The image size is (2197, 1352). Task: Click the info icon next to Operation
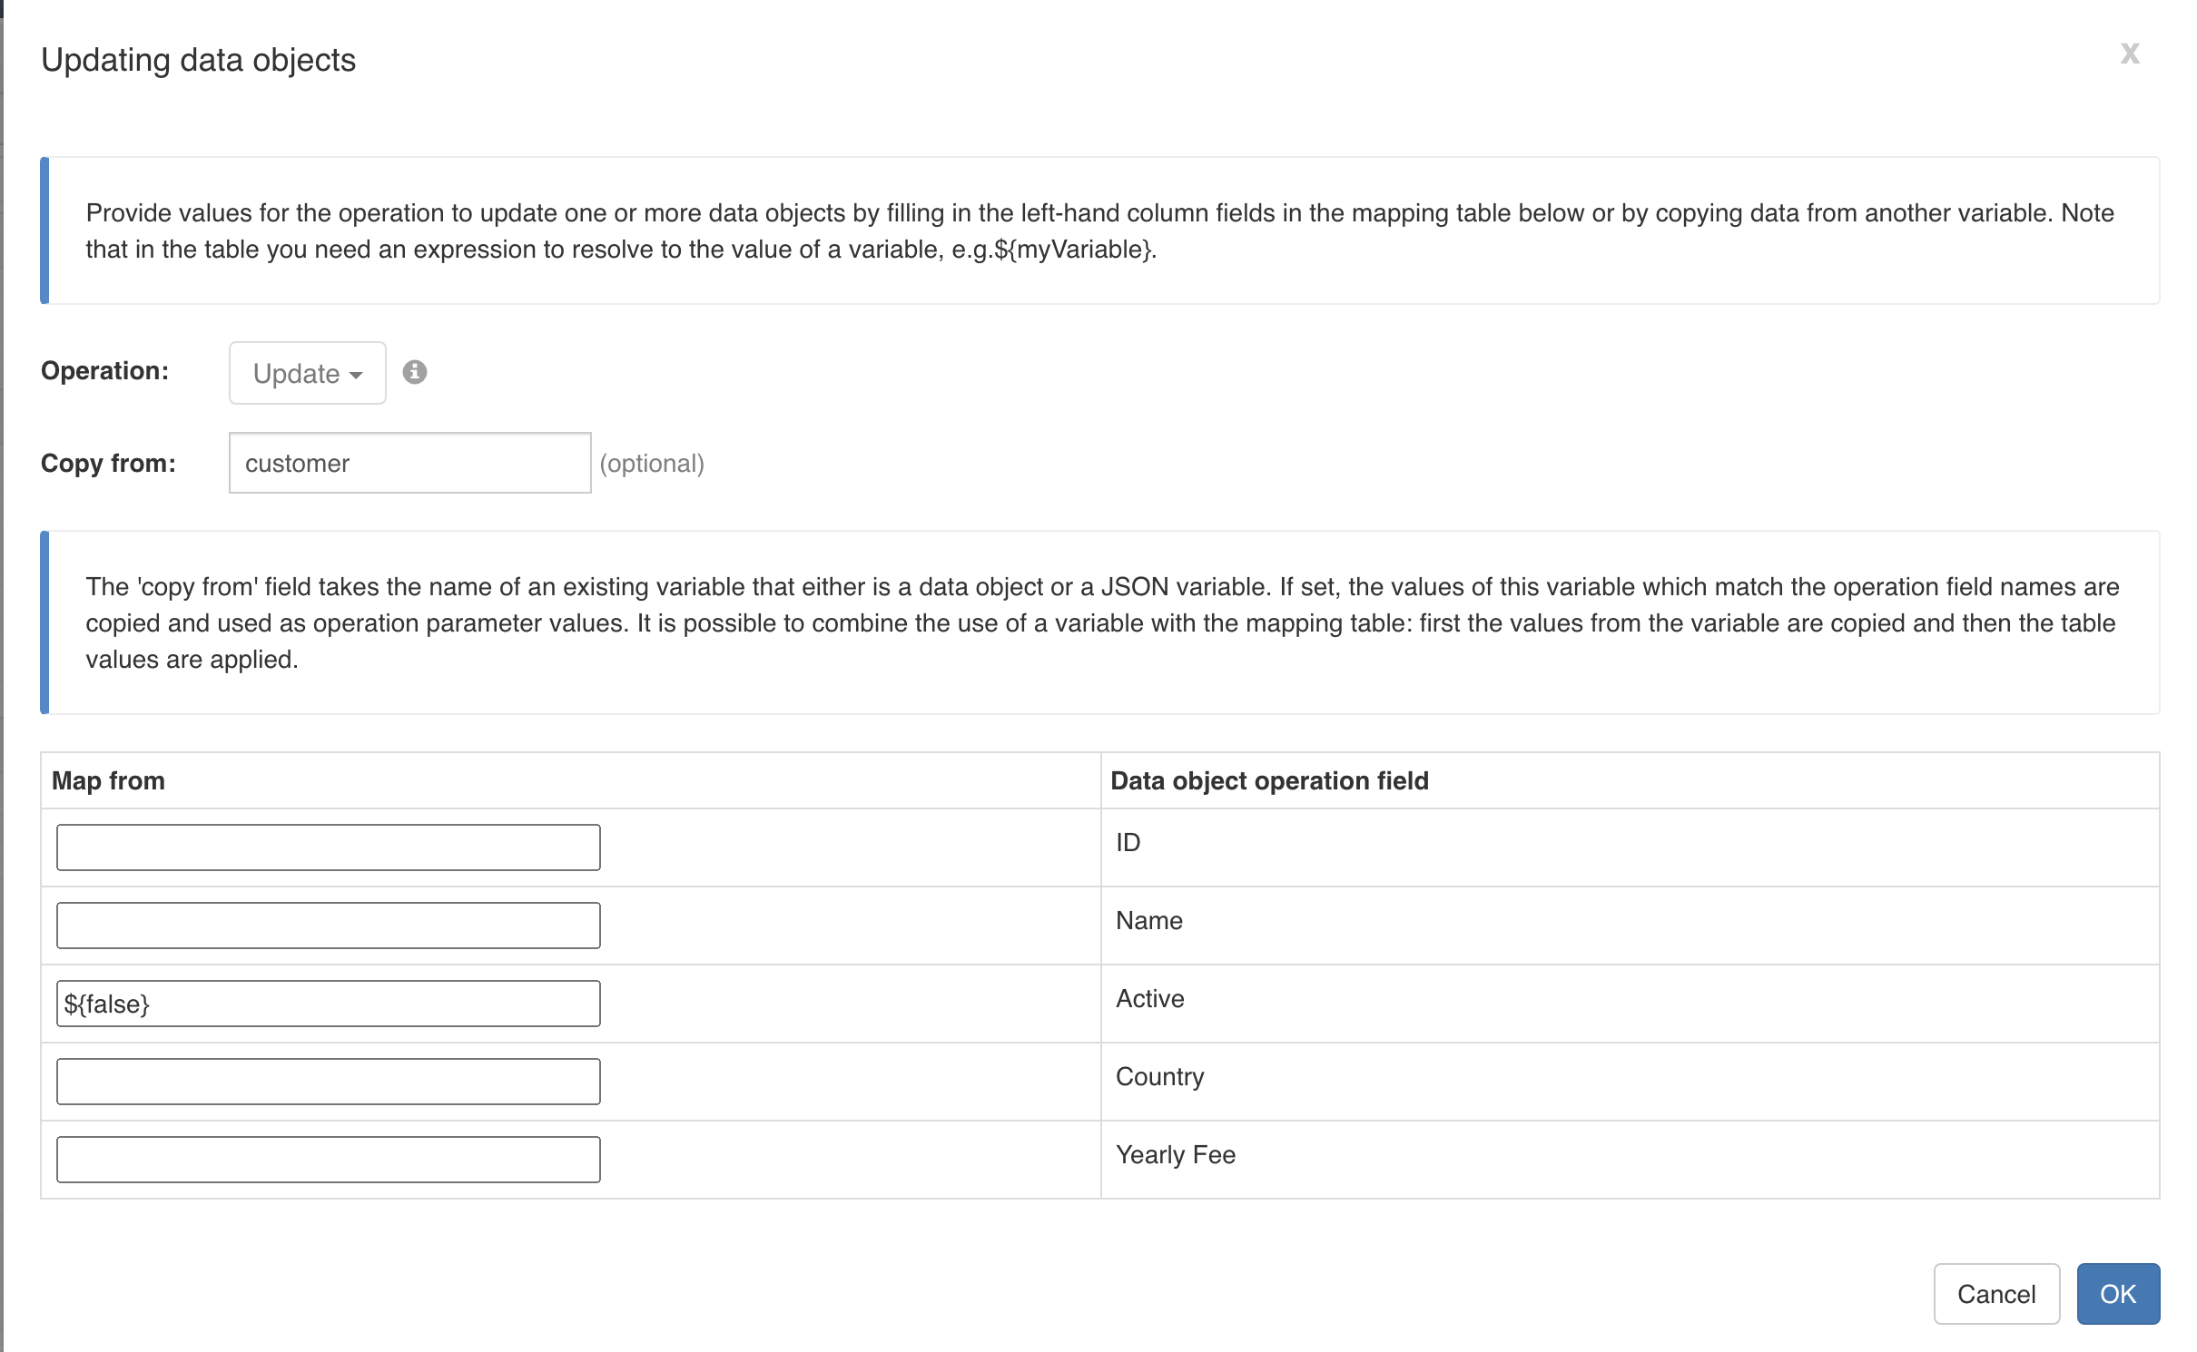(x=417, y=372)
